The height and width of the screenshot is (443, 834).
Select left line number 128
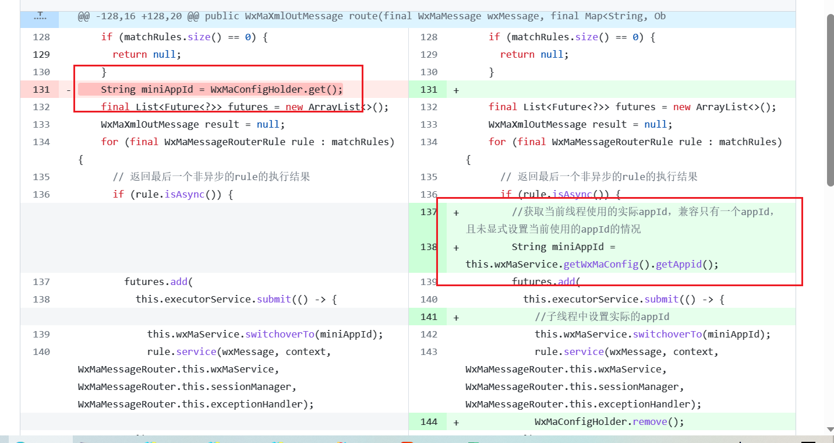(41, 37)
